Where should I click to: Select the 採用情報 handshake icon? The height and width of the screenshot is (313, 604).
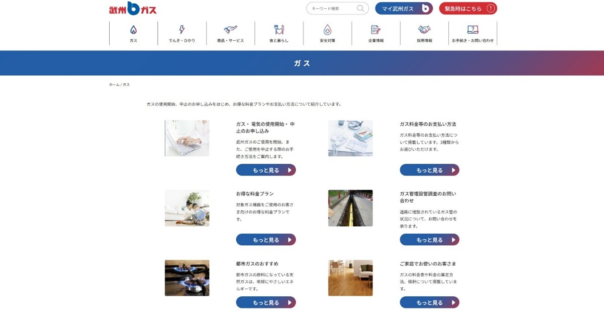[424, 30]
